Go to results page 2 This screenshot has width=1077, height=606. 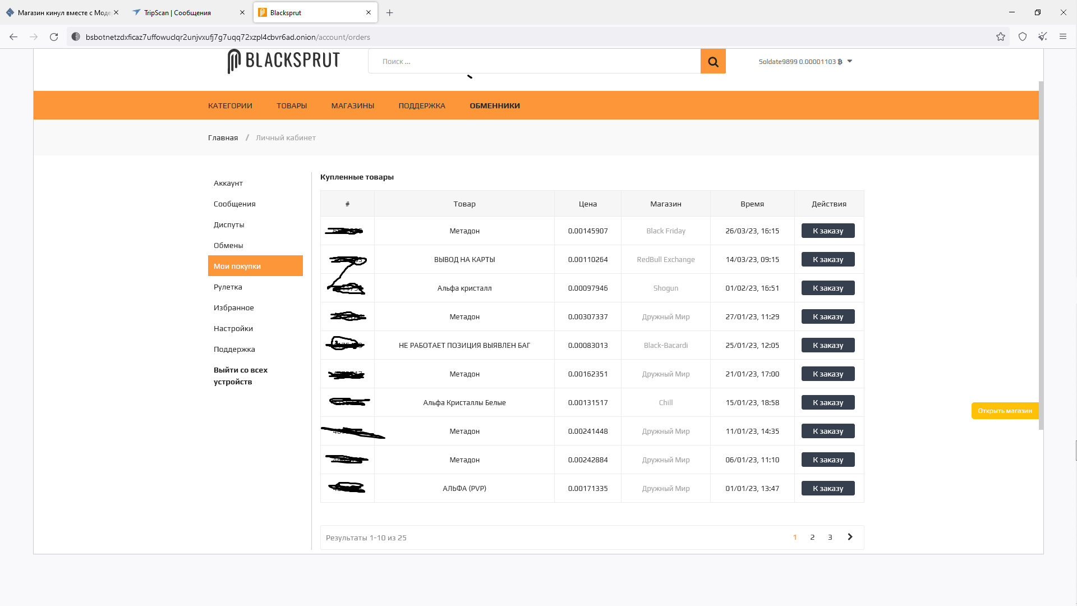coord(812,538)
